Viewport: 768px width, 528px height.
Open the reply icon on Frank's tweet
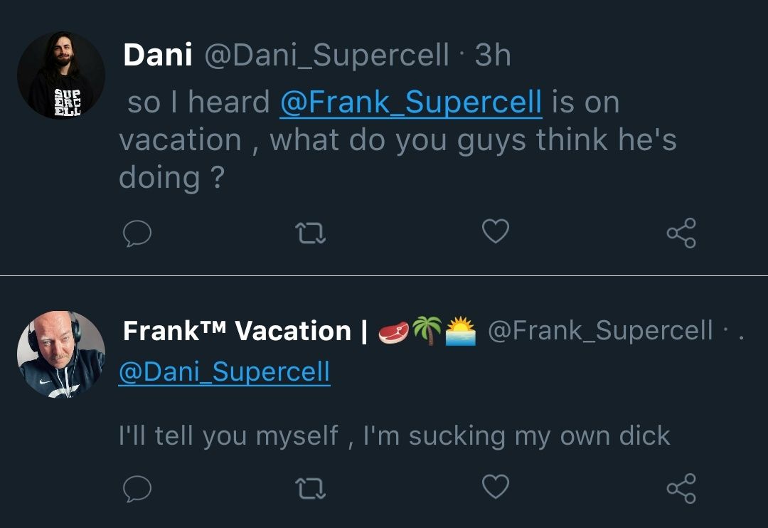tap(137, 490)
